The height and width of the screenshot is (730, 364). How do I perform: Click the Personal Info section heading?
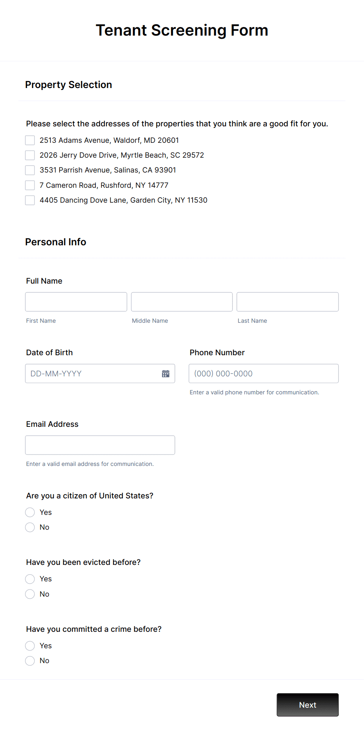[56, 242]
